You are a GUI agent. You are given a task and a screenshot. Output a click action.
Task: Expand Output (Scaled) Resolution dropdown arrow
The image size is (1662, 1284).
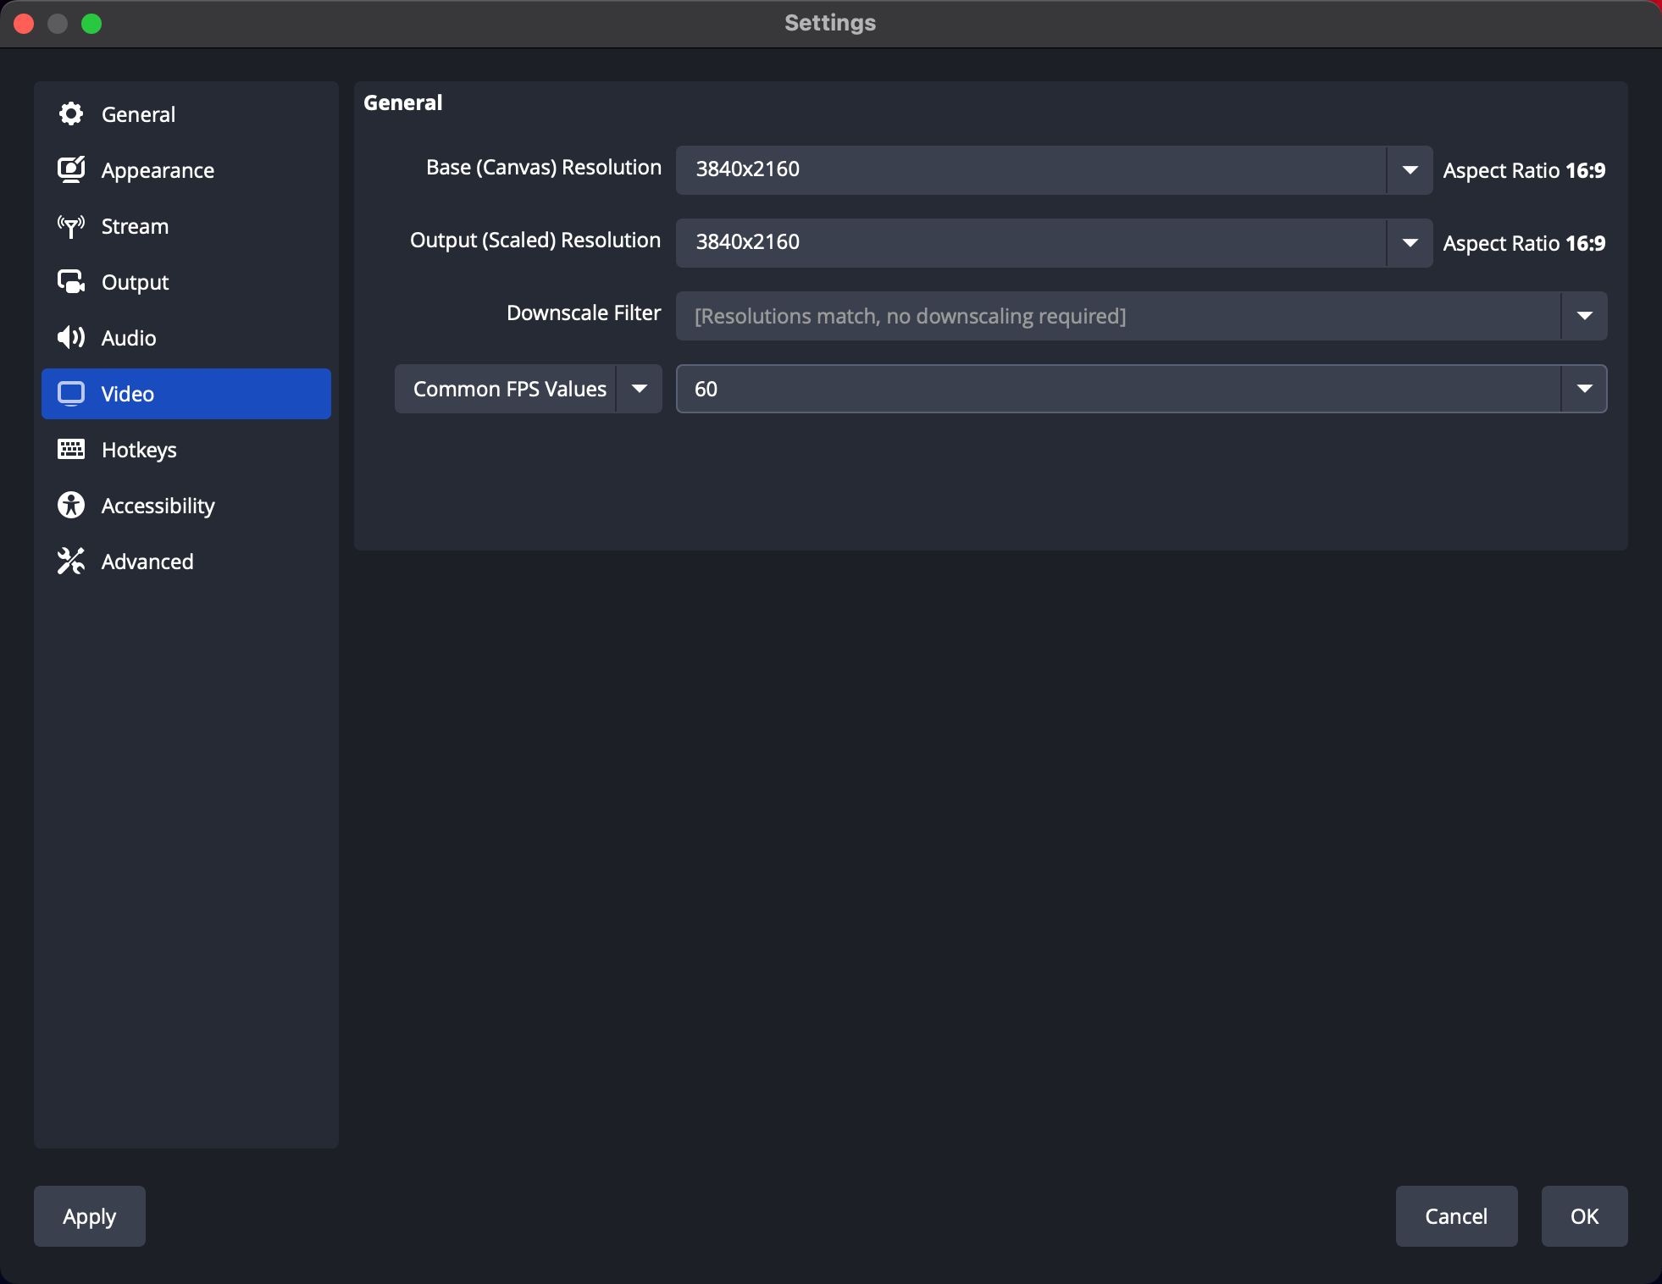tap(1410, 243)
